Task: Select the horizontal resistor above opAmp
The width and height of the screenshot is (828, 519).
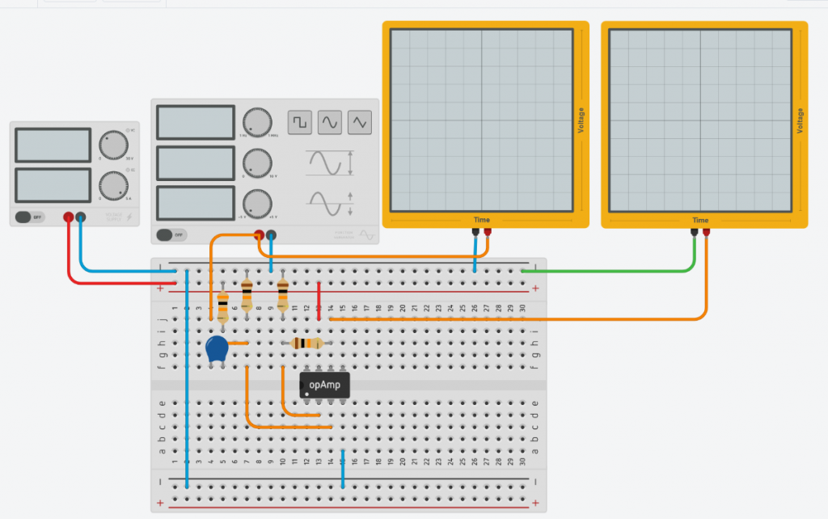Action: coord(306,344)
